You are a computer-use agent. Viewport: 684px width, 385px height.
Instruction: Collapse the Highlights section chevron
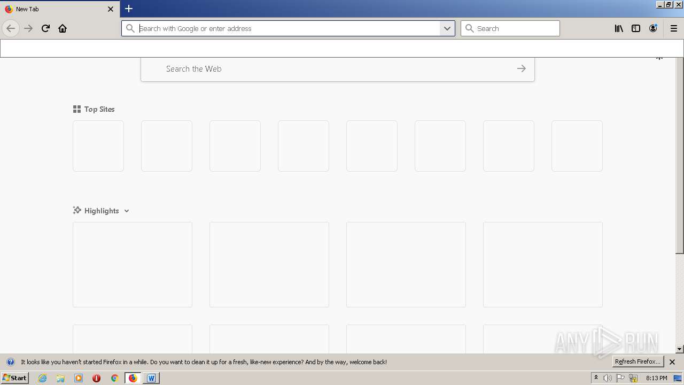127,211
